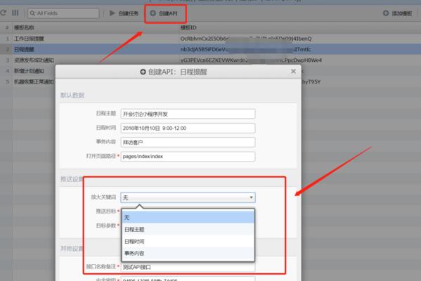421x281 pixels.
Task: Click the 打开页面路径 input with pages/index/index
Action: pos(188,157)
